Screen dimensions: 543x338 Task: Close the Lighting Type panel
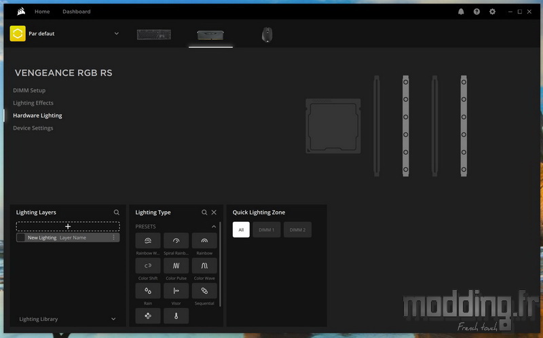pyautogui.click(x=214, y=212)
